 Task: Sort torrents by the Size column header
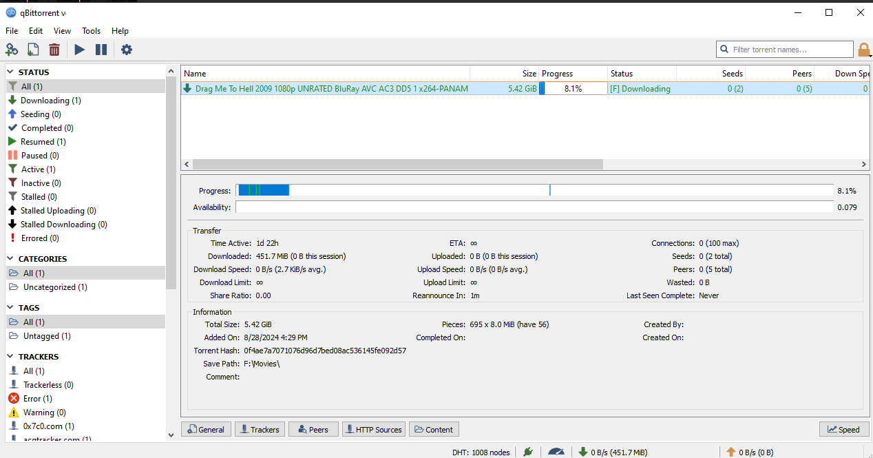[505, 73]
